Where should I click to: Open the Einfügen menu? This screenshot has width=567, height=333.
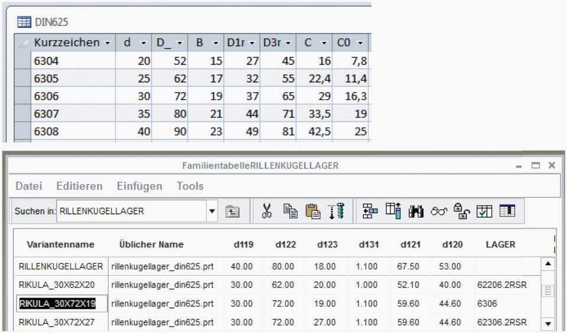coord(139,186)
